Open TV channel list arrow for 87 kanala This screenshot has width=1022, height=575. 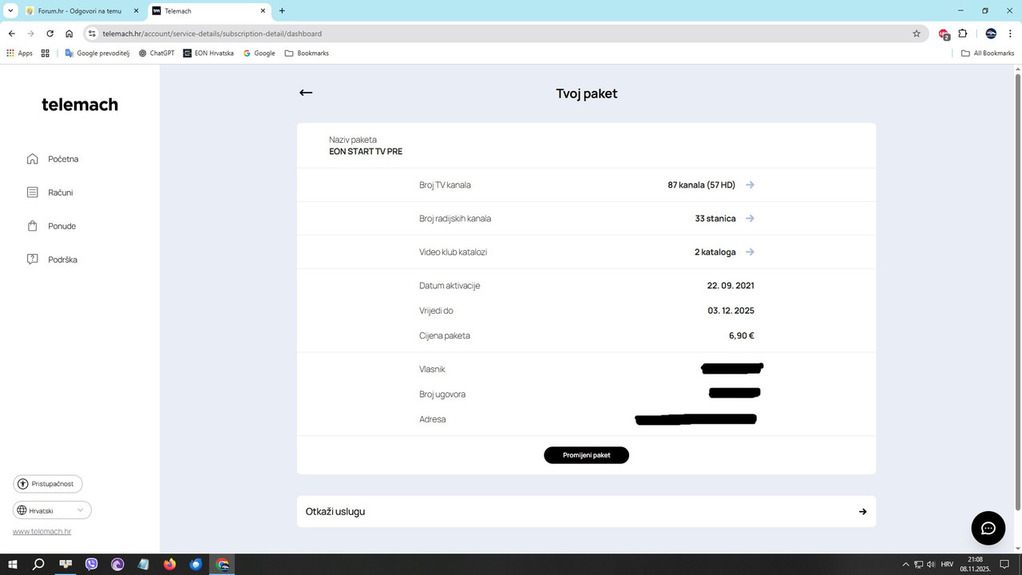coord(750,185)
